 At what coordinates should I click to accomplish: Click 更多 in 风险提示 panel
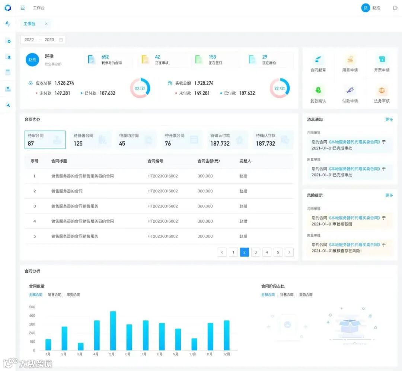(x=389, y=195)
